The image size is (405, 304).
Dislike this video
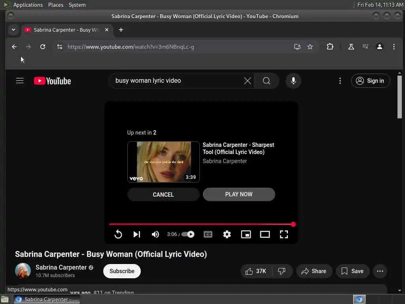point(282,271)
